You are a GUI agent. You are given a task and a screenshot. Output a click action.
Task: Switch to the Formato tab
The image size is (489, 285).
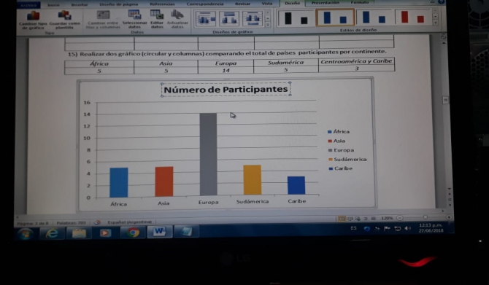pos(360,2)
